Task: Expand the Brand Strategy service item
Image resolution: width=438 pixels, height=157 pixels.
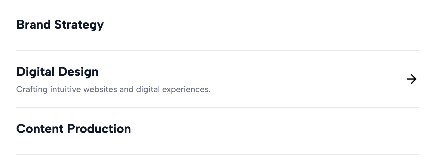Action: coord(60,25)
